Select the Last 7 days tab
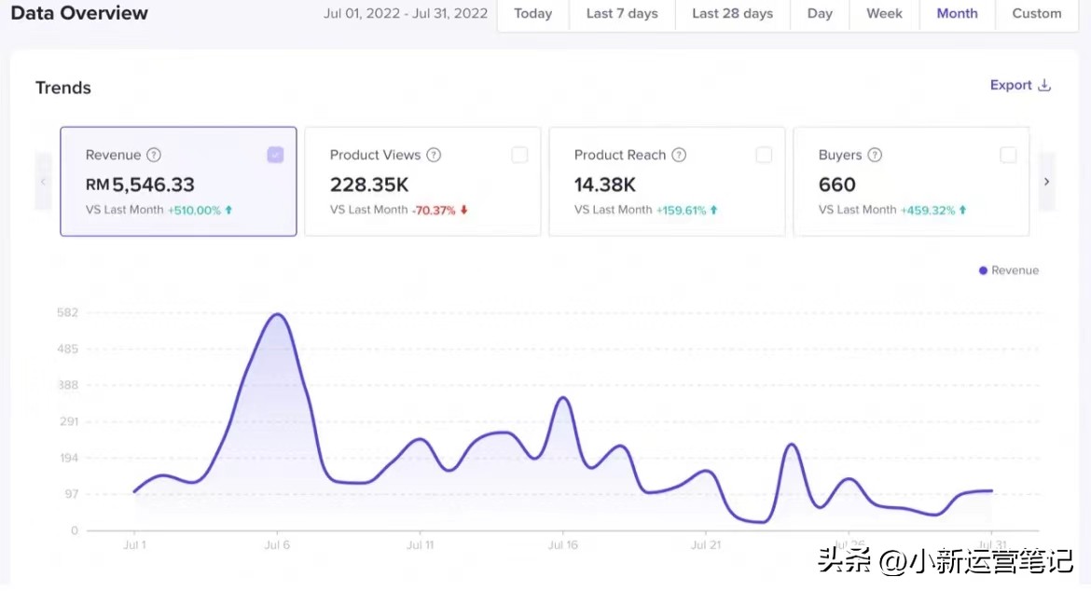The width and height of the screenshot is (1091, 591). click(622, 14)
